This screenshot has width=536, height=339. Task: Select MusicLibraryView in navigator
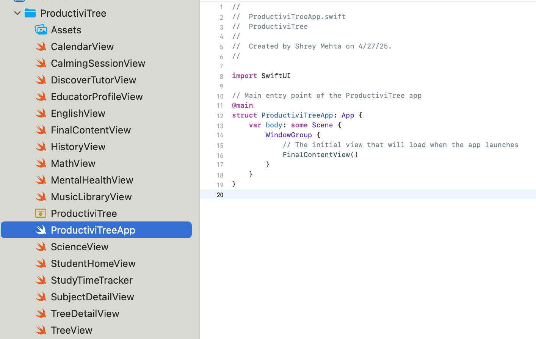pos(91,196)
